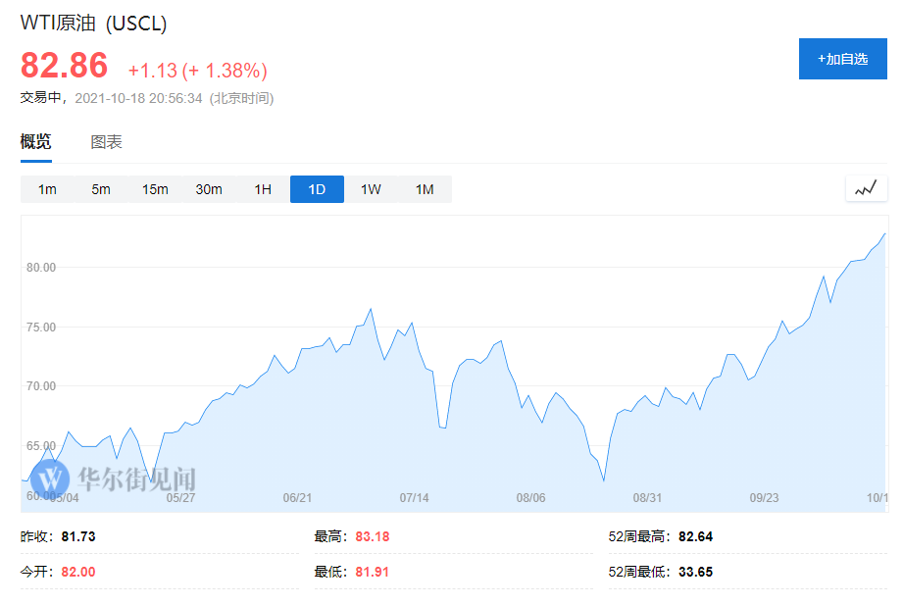Click the 昨收 value 81.73
This screenshot has height=605, width=903.
pyautogui.click(x=78, y=536)
